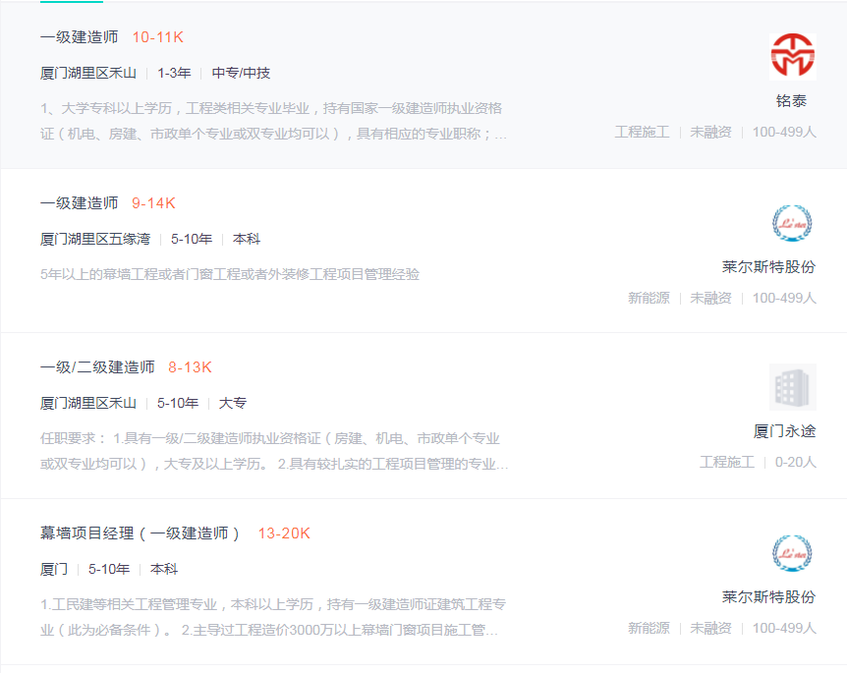
Task: Click the description starting with 1、大学专科以上学历
Action: pyautogui.click(x=273, y=121)
